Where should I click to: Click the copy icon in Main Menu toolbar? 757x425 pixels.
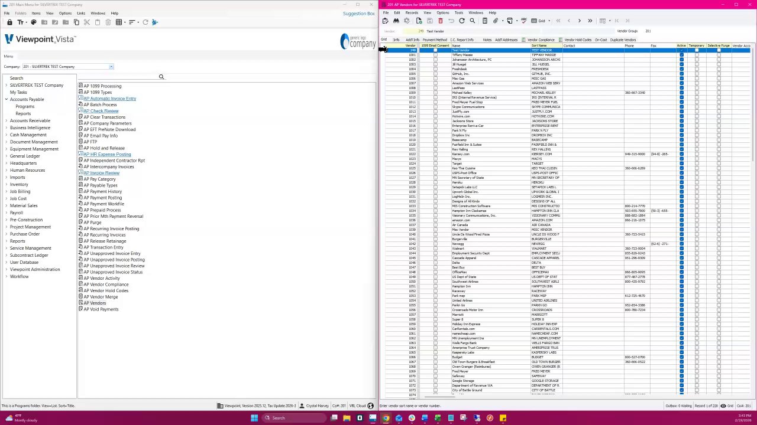coord(76,22)
